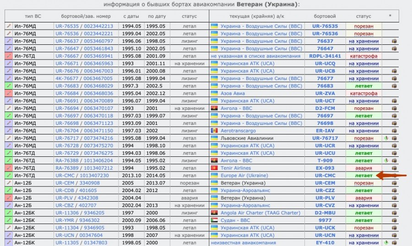This screenshot has height=246, width=412.
Task: Open photo camera icon in the EX-093 row
Action: click(394, 168)
